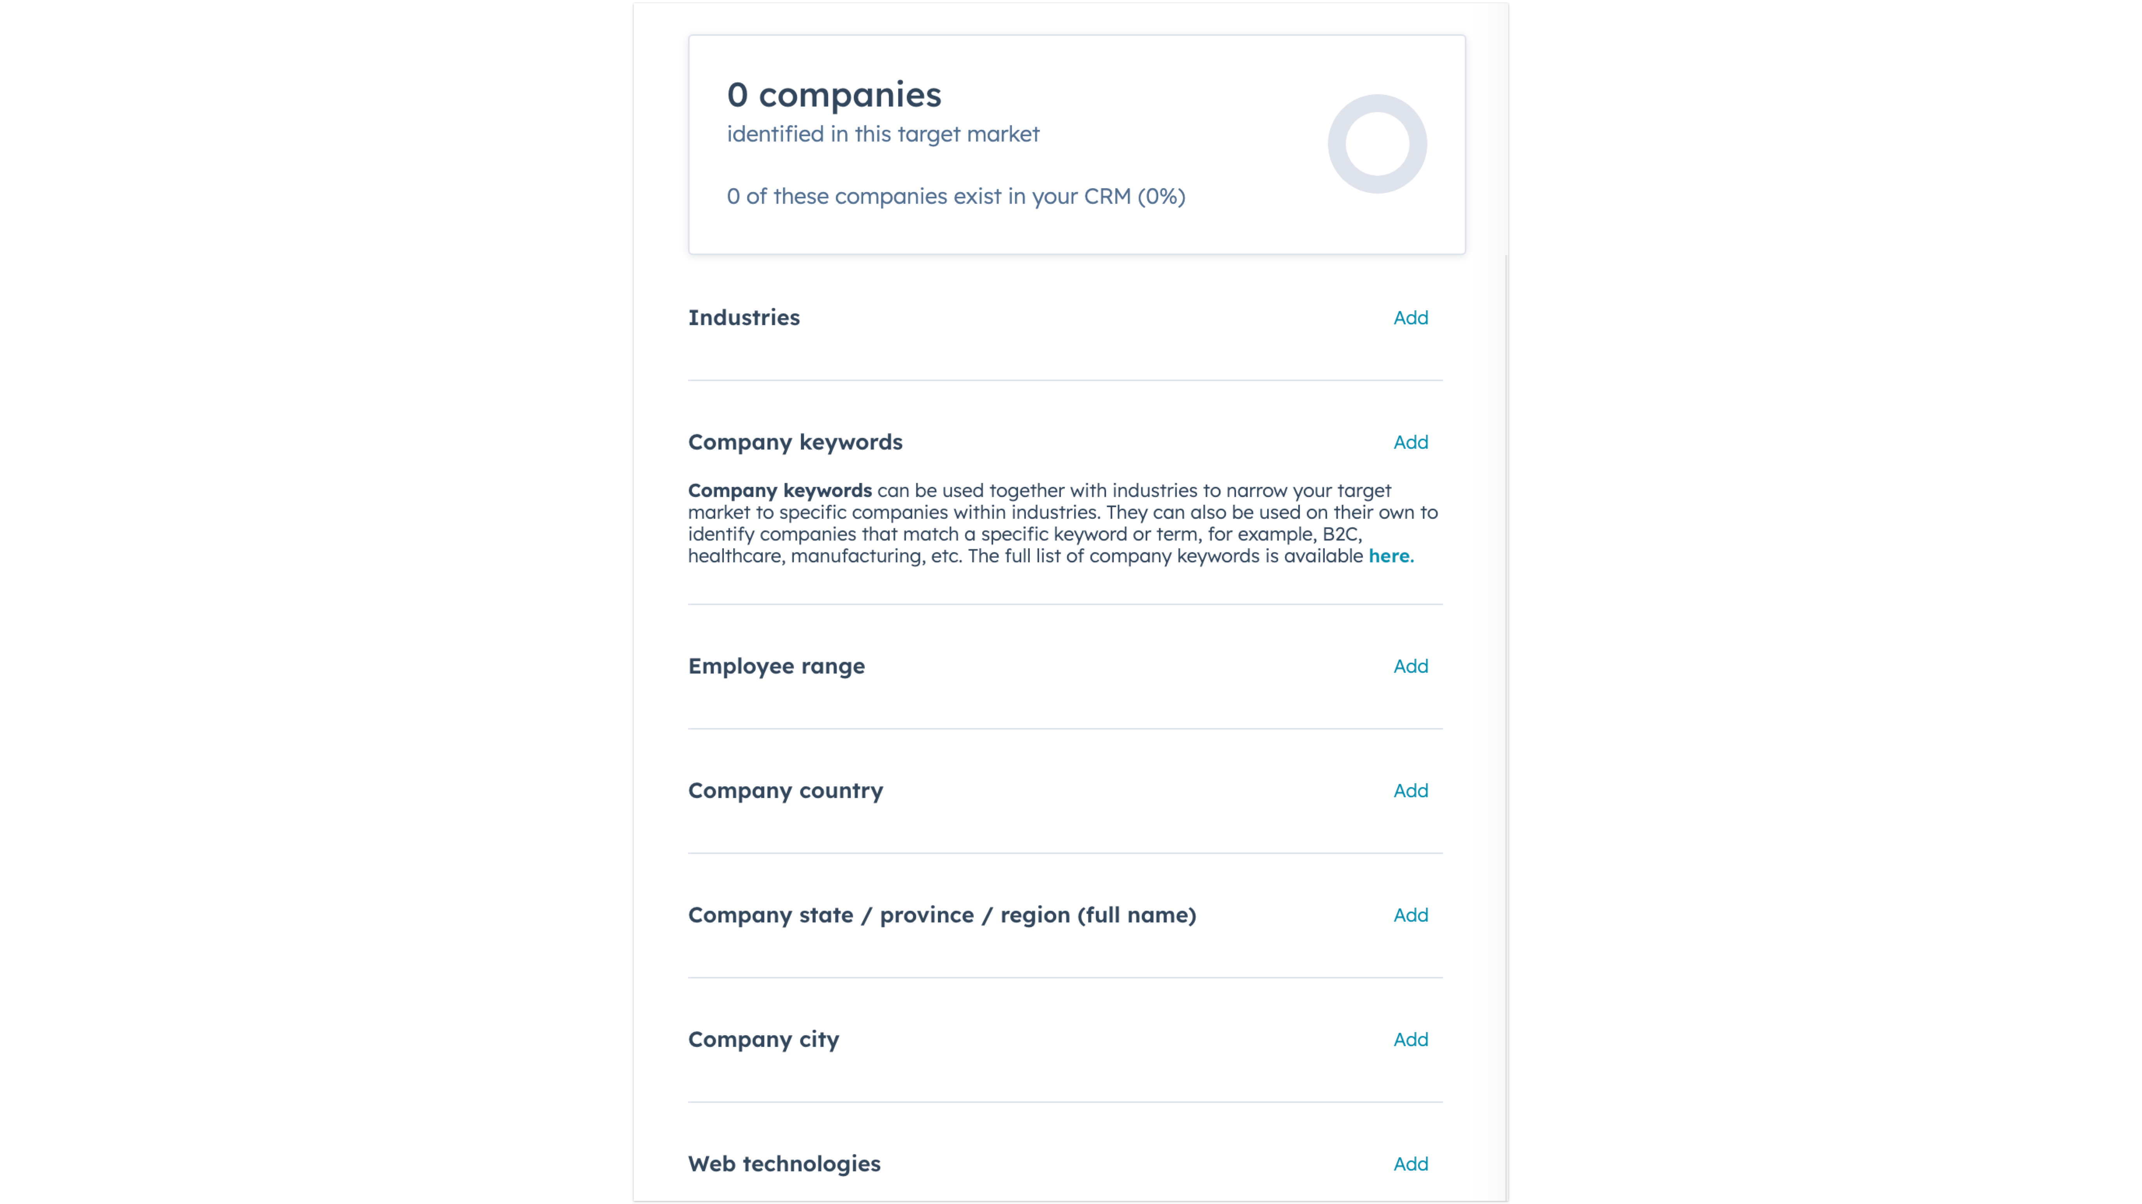This screenshot has height=1204, width=2142.
Task: Add a Company country filter
Action: click(x=1410, y=790)
